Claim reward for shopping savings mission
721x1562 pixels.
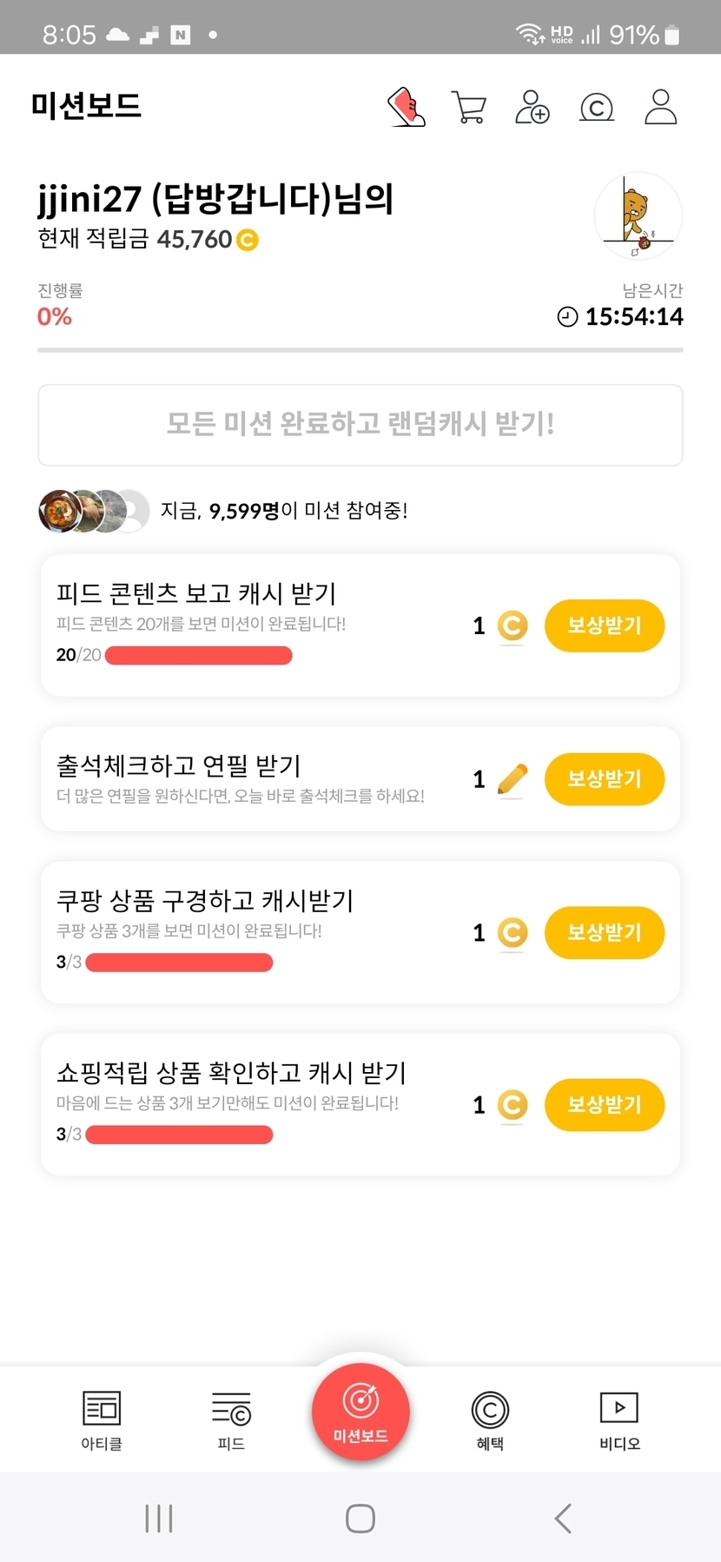[x=604, y=1105]
